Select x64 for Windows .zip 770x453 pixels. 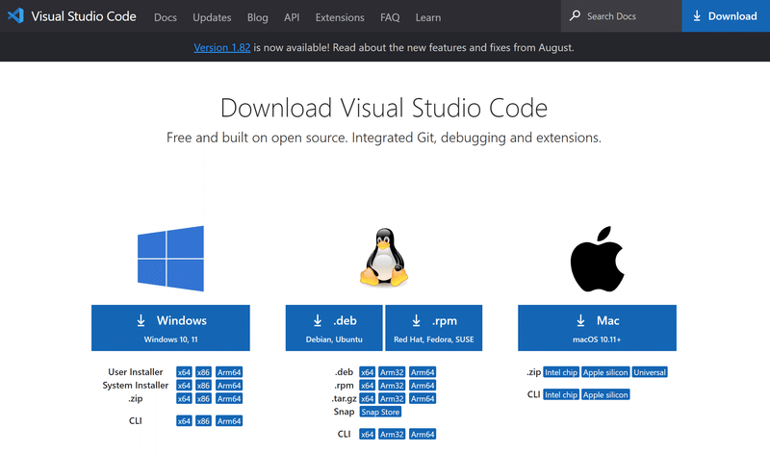tap(184, 398)
